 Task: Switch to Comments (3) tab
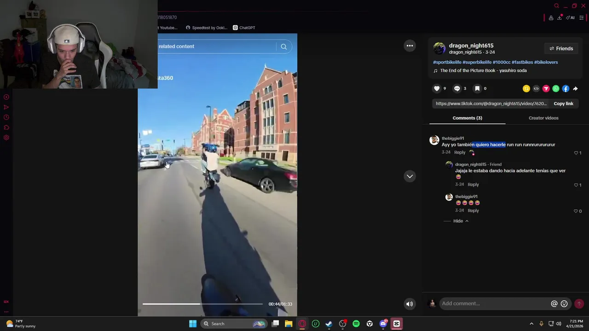(467, 118)
